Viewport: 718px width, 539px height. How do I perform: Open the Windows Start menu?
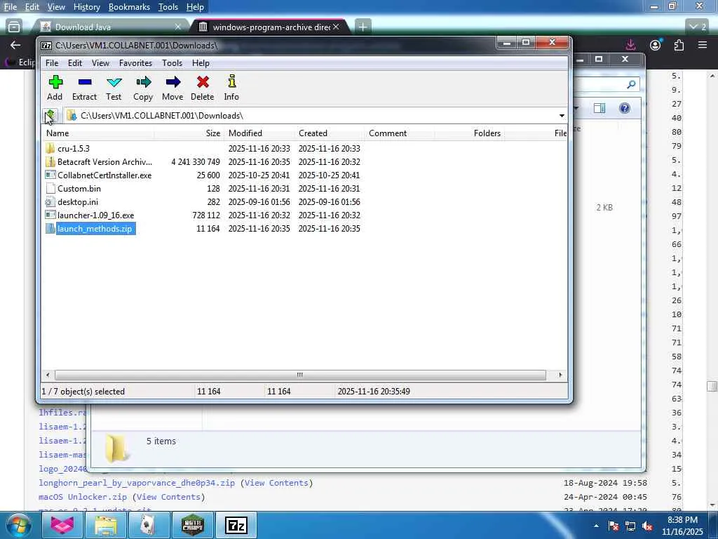19,525
